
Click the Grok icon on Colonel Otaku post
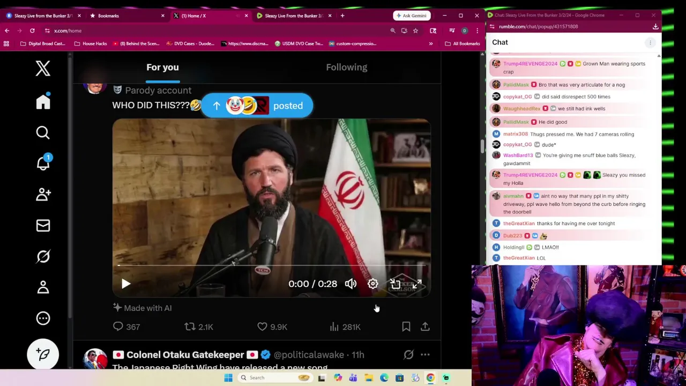pyautogui.click(x=408, y=354)
